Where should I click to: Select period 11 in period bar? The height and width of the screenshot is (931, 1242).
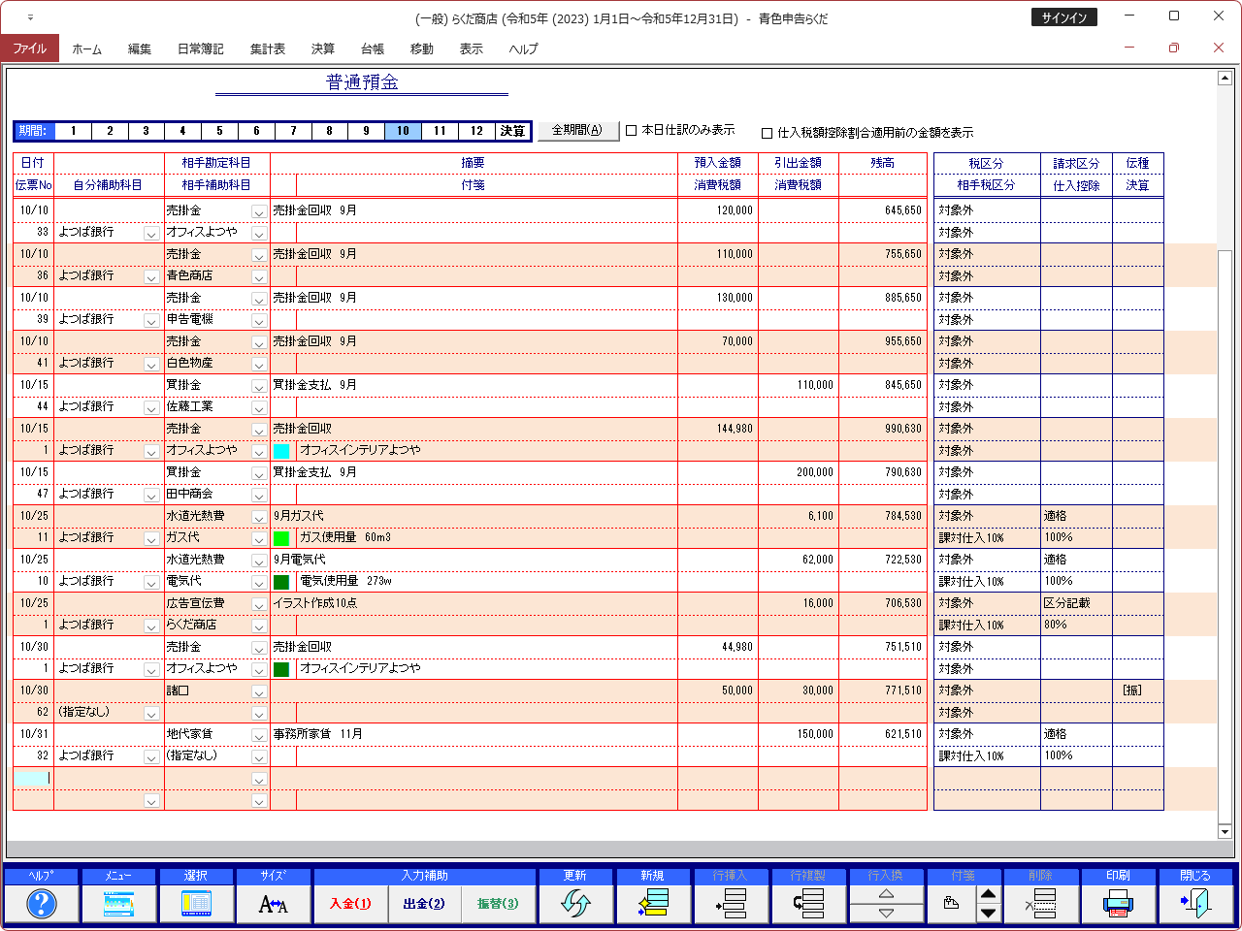click(x=440, y=131)
